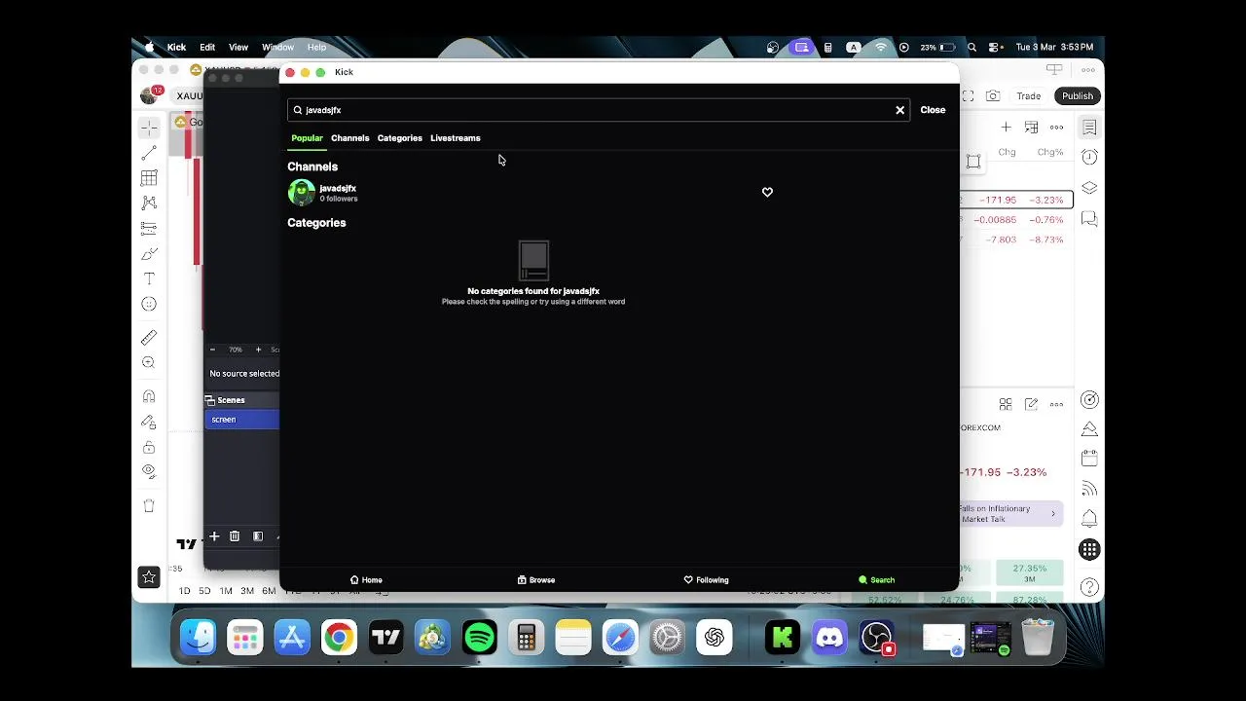Select TradingView Fibonacci grid tool

point(149,178)
